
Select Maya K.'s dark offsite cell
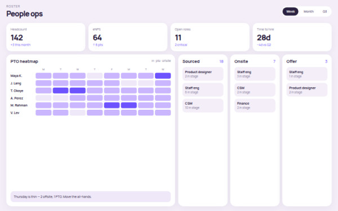coord(163,76)
